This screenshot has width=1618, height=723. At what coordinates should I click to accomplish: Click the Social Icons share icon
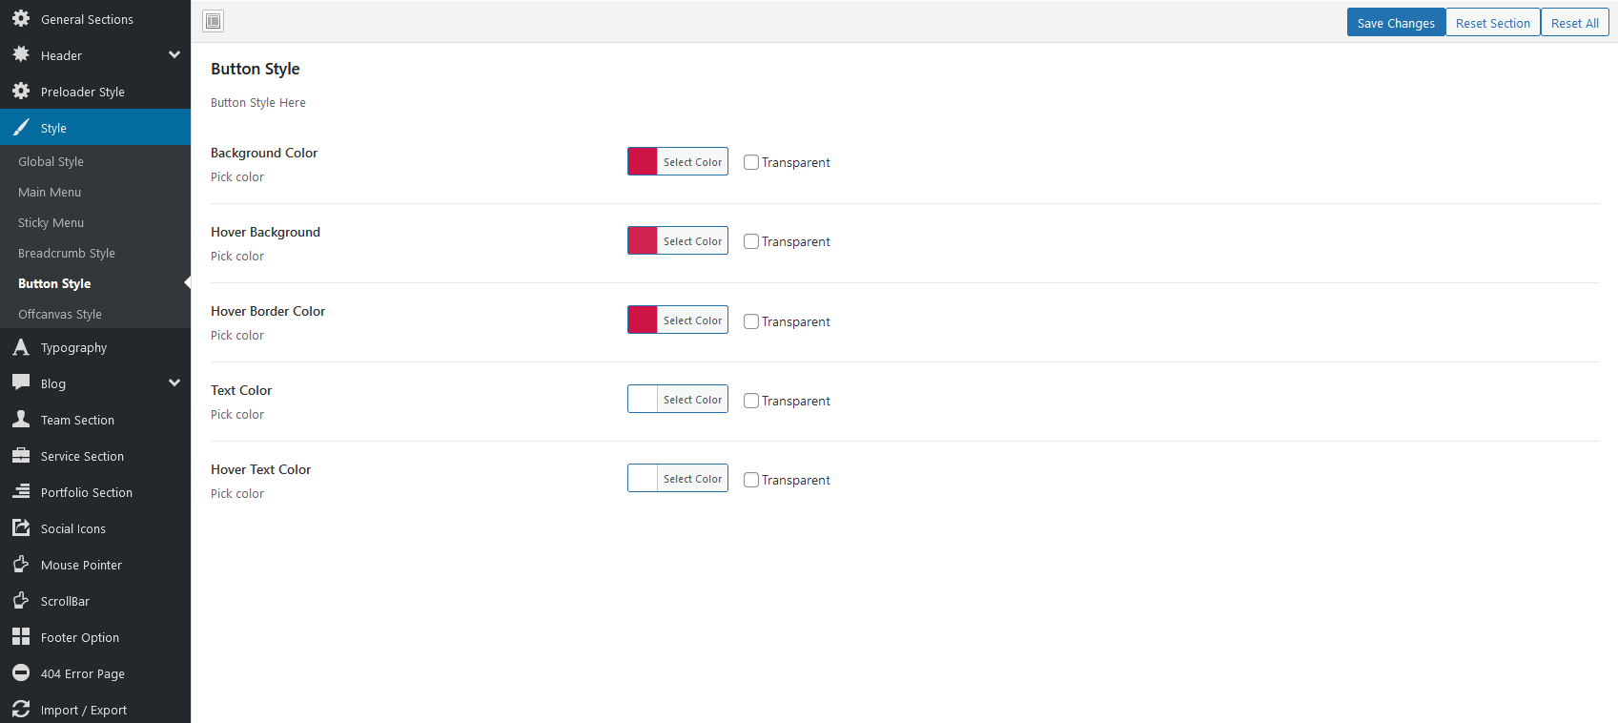point(21,527)
